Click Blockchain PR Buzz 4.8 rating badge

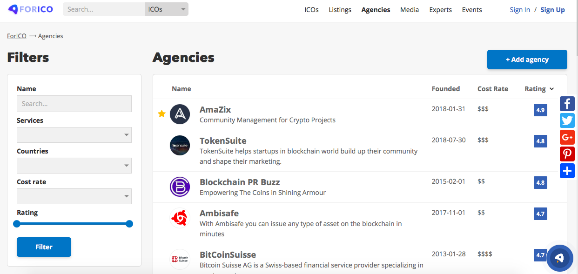[540, 183]
